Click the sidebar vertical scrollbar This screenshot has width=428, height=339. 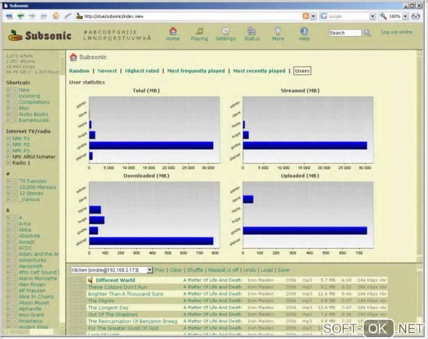[x=62, y=189]
